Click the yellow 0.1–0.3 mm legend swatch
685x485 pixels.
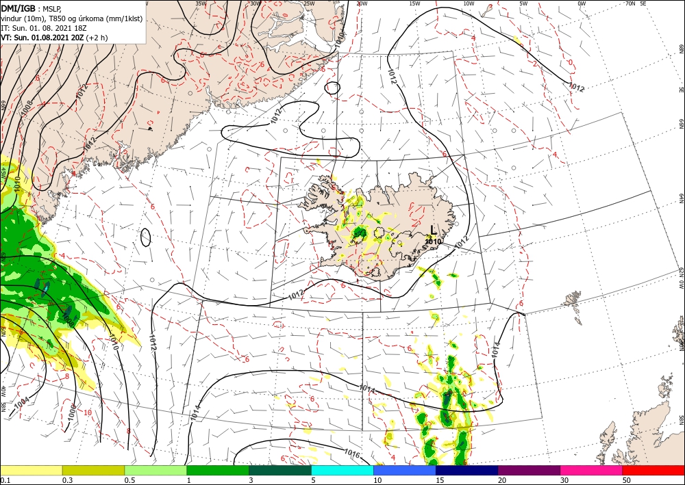[x=31, y=470]
